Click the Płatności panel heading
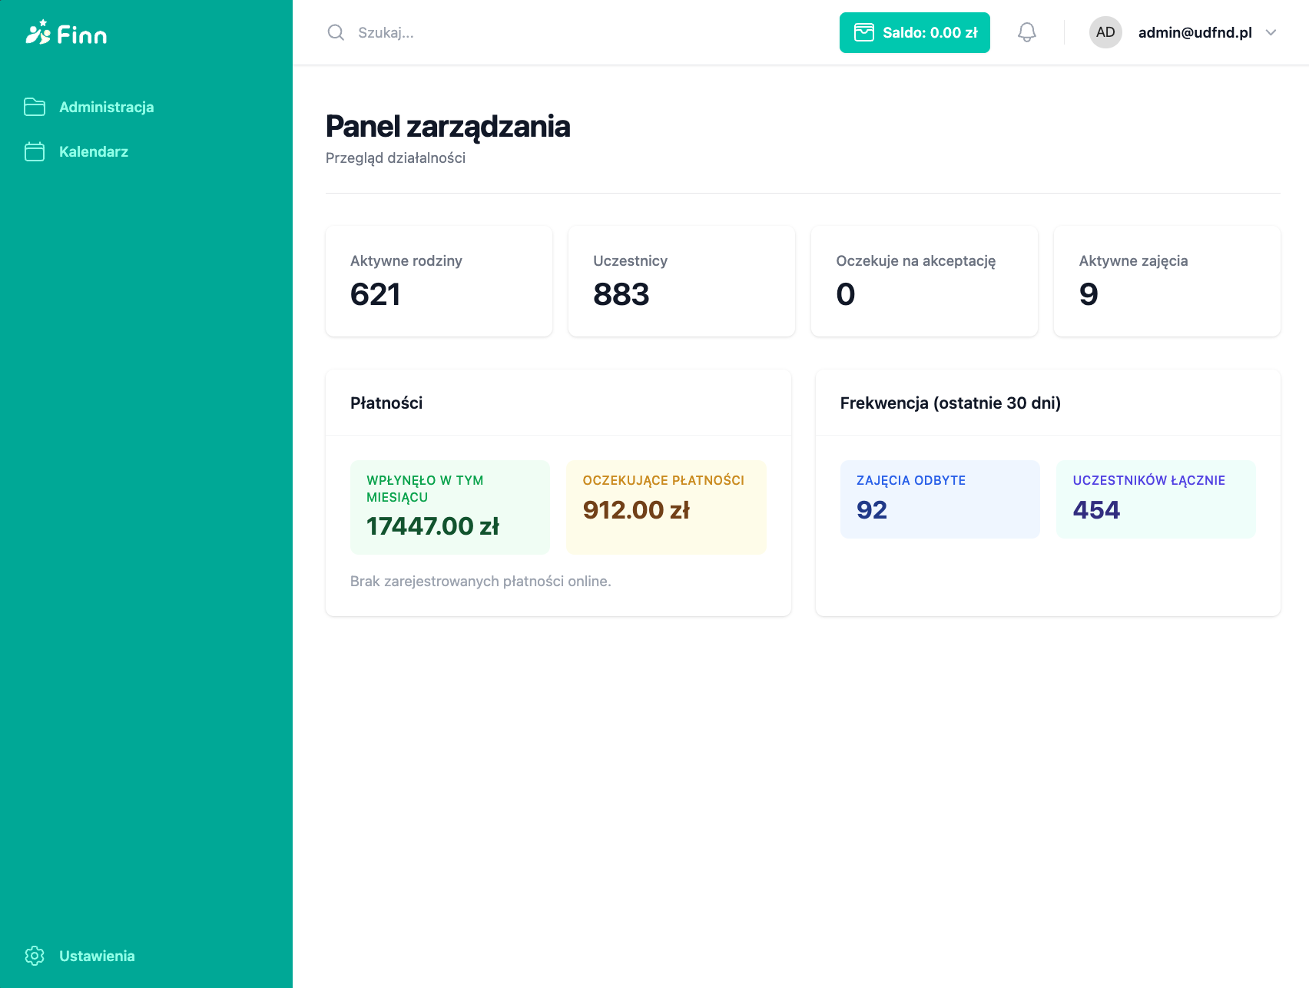Viewport: 1309px width, 988px height. pyautogui.click(x=386, y=403)
